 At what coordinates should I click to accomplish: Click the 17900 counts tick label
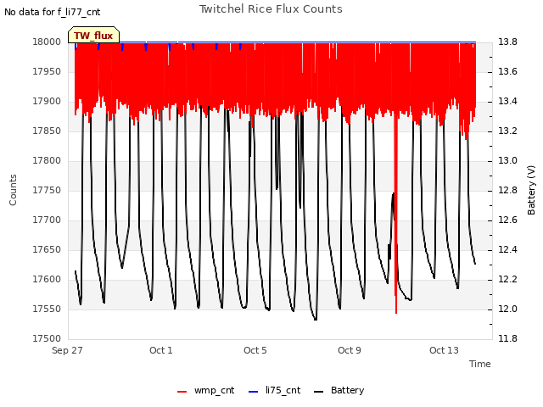47,102
